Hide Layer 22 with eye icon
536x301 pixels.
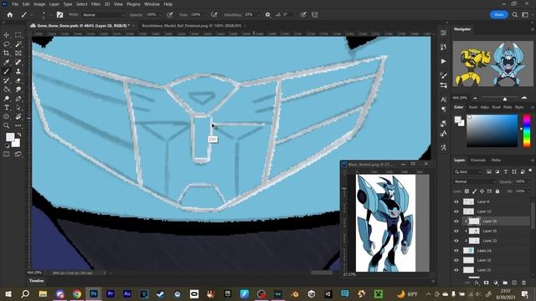[x=456, y=260]
